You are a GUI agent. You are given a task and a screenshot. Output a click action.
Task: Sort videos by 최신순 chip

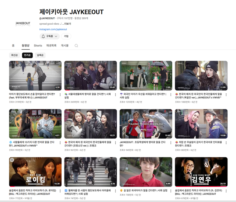[14, 55]
